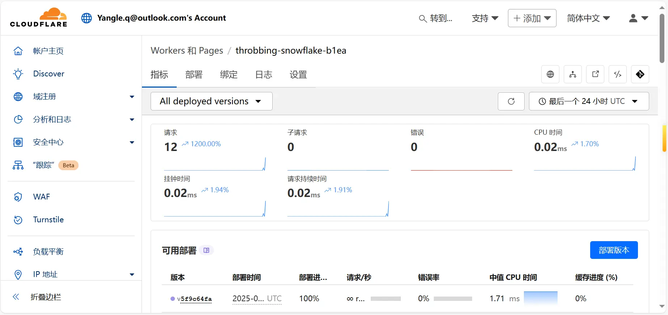Image resolution: width=668 pixels, height=315 pixels.
Task: Click the 错误率 progress bar
Action: [453, 299]
